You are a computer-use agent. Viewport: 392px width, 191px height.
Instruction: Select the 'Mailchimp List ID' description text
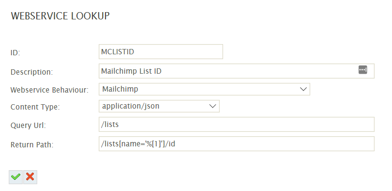[x=131, y=71]
